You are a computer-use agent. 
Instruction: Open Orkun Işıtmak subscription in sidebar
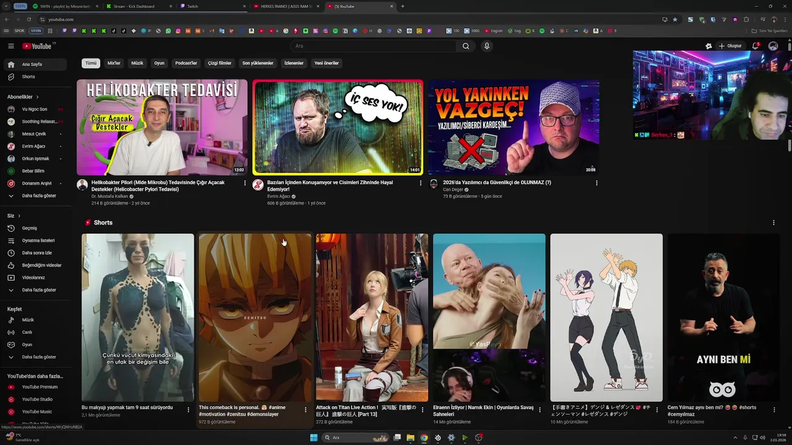(x=34, y=159)
